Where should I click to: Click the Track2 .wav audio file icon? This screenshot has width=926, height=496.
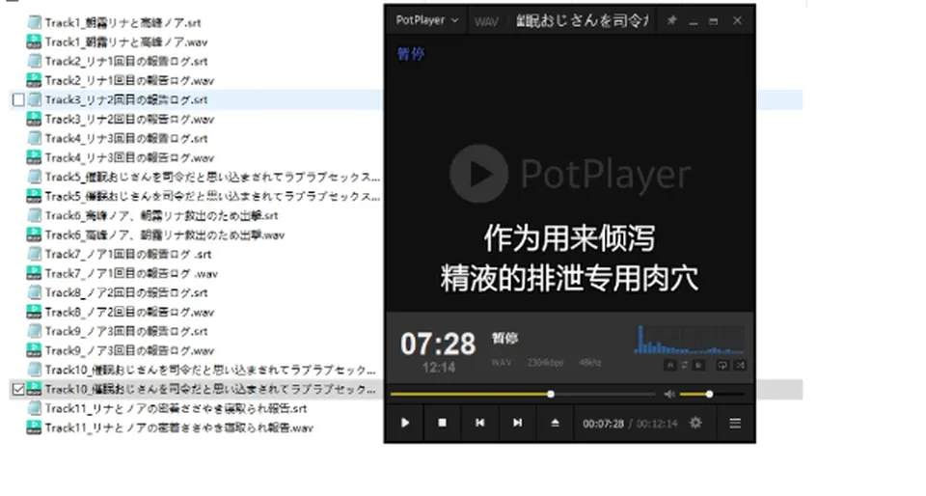(34, 80)
